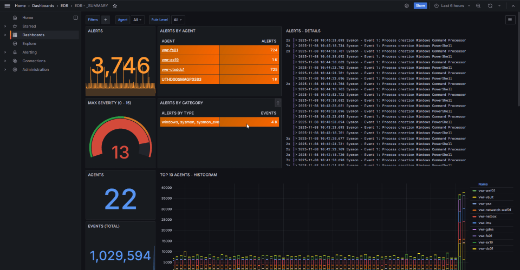The width and height of the screenshot is (520, 270).
Task: Expand the Alerting sidebar section
Action: (5, 52)
